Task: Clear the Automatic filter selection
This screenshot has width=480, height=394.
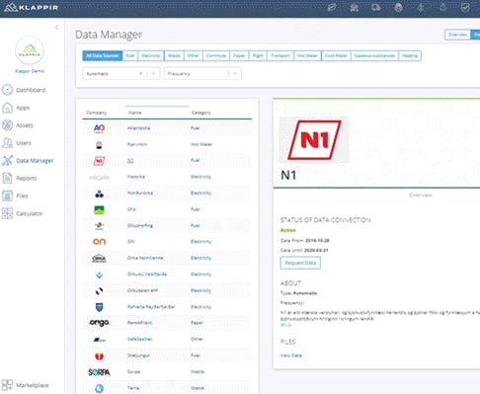Action: pyautogui.click(x=140, y=74)
